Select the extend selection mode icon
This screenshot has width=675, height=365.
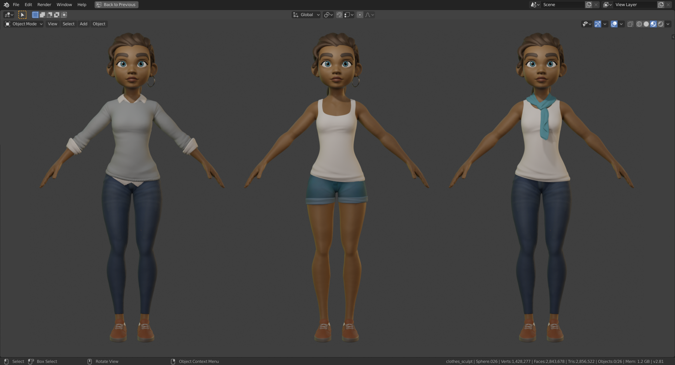point(42,15)
